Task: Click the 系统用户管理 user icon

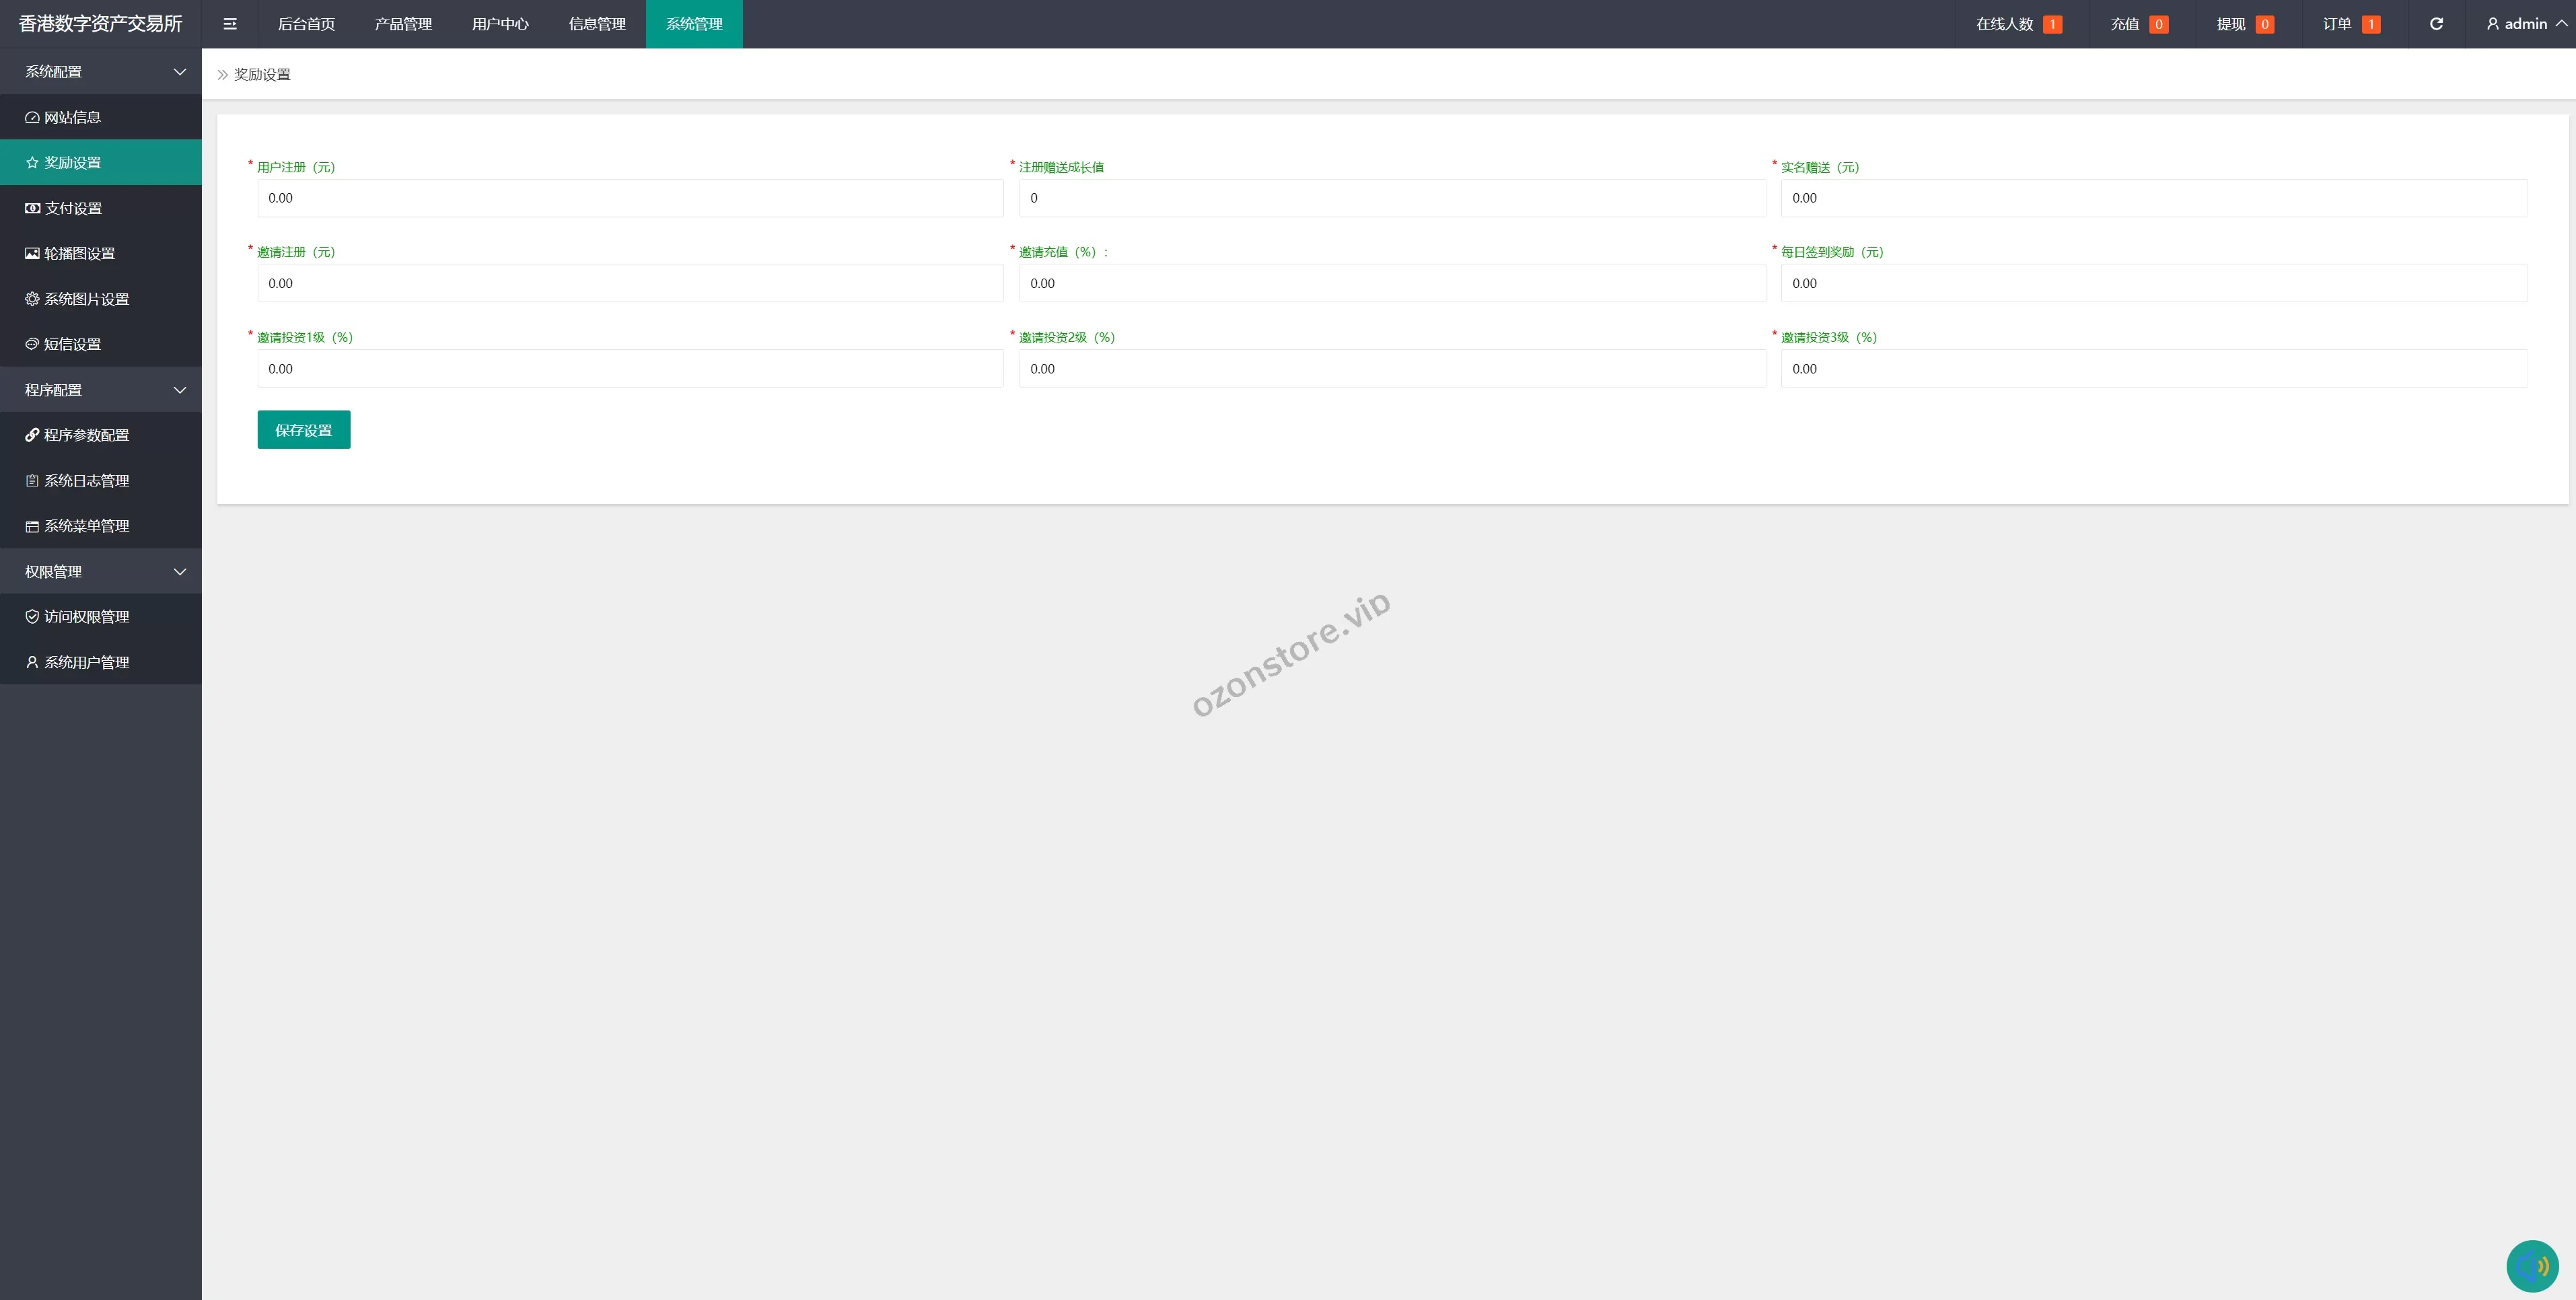Action: point(32,662)
